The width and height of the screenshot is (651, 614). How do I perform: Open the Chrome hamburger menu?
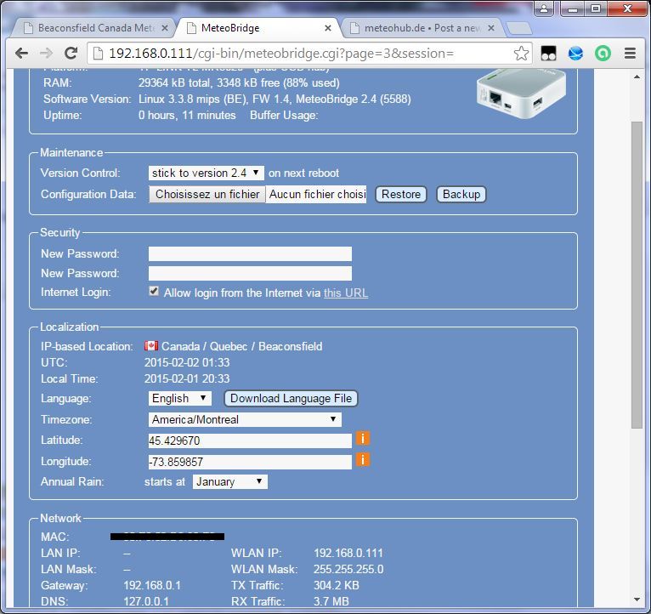point(630,54)
